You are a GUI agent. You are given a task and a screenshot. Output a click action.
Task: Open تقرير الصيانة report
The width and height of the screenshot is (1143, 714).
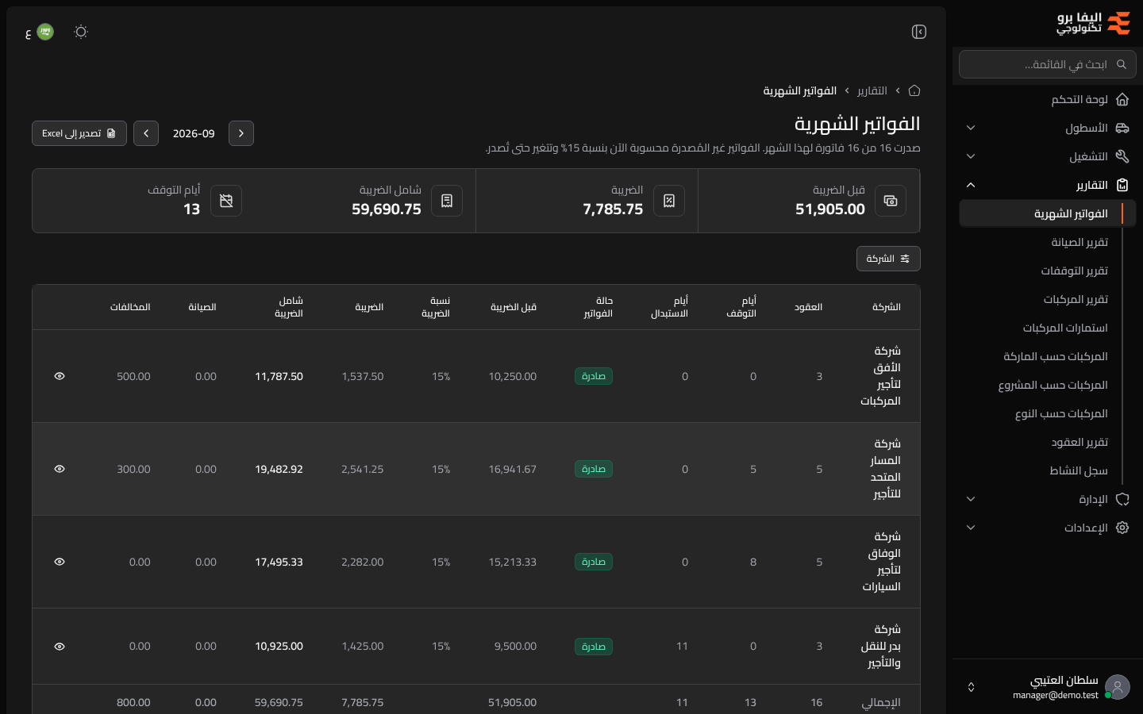point(1048,242)
